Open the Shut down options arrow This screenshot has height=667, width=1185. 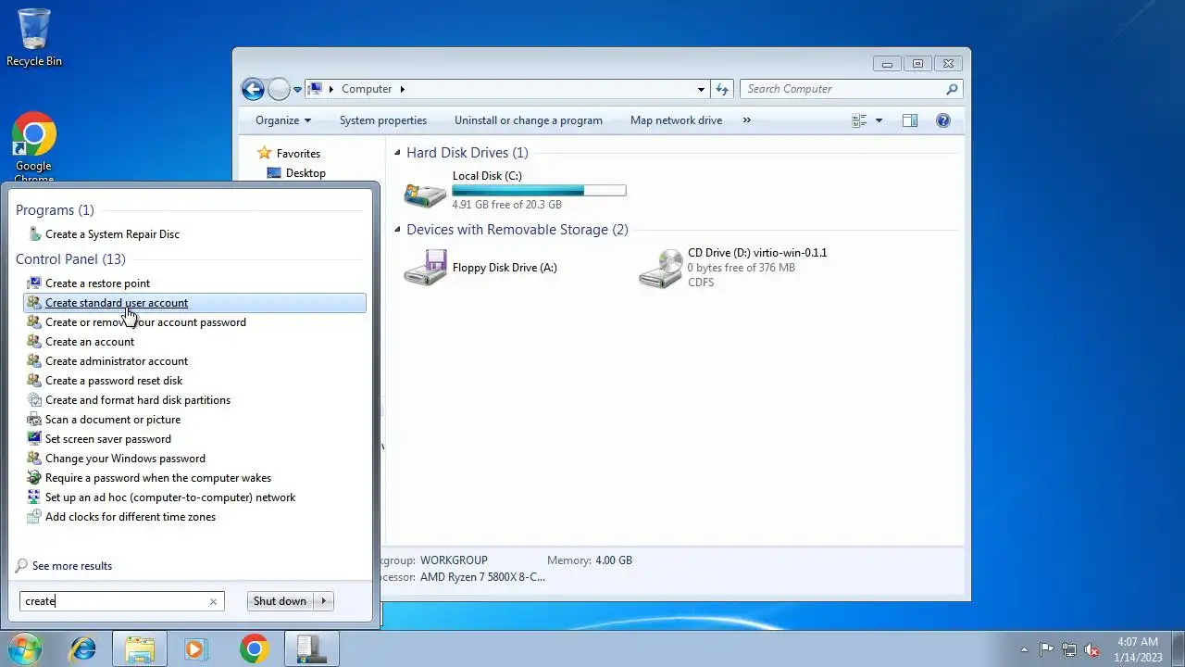coord(324,601)
